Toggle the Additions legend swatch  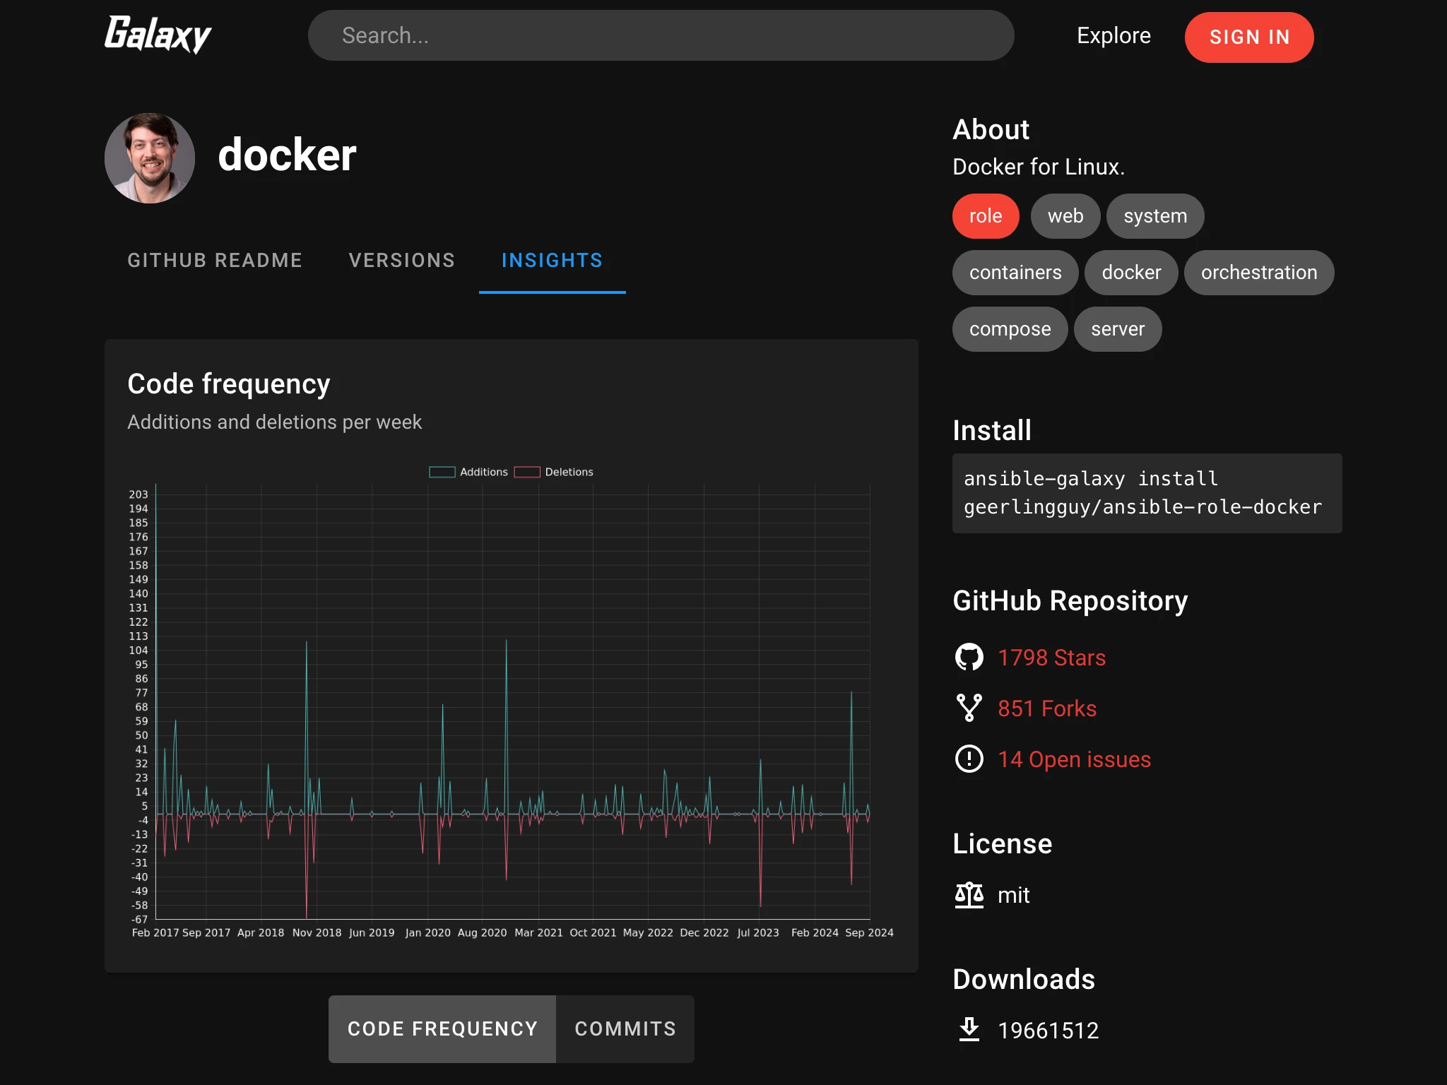tap(442, 472)
